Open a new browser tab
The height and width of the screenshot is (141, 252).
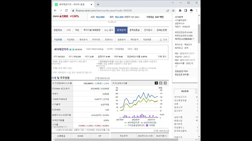tap(98, 5)
